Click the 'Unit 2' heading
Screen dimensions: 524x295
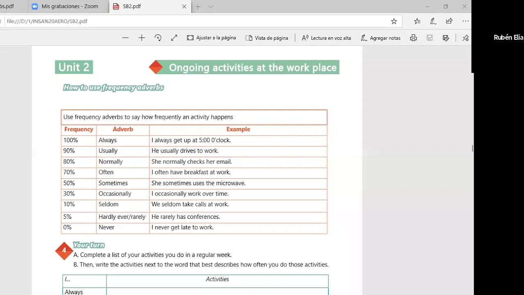tap(74, 67)
